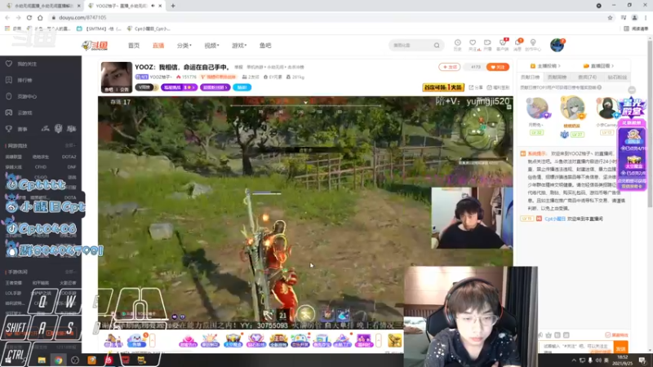Open the history clock icon
Image resolution: width=653 pixels, height=367 pixels.
pyautogui.click(x=457, y=45)
